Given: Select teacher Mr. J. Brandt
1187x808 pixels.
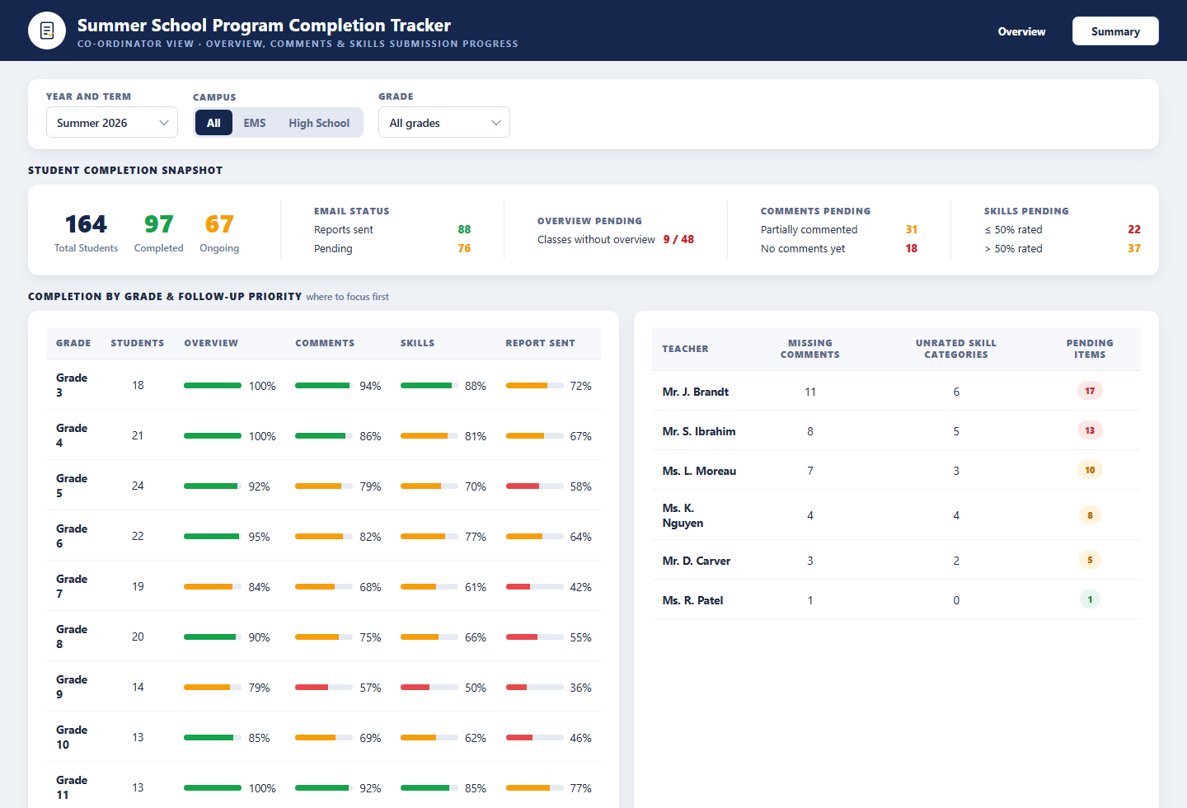Looking at the screenshot, I should coord(696,392).
